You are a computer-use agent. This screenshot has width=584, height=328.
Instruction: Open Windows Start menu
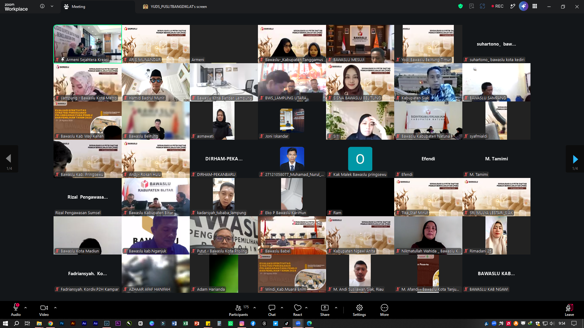pyautogui.click(x=5, y=323)
